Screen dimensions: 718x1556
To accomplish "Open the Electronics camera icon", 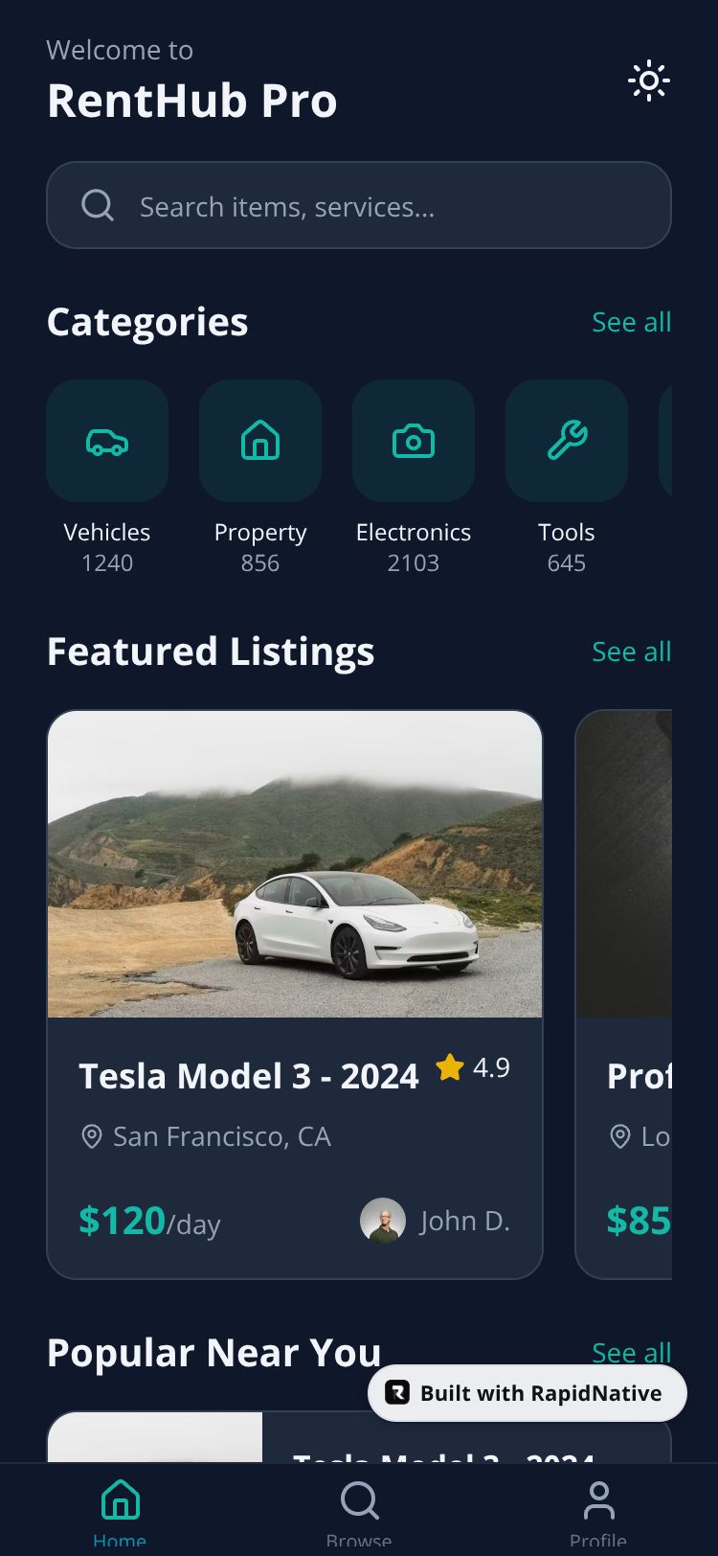I will pyautogui.click(x=414, y=442).
